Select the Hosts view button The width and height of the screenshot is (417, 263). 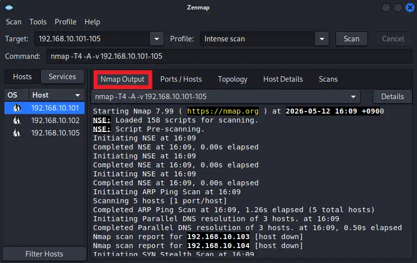[x=22, y=77]
